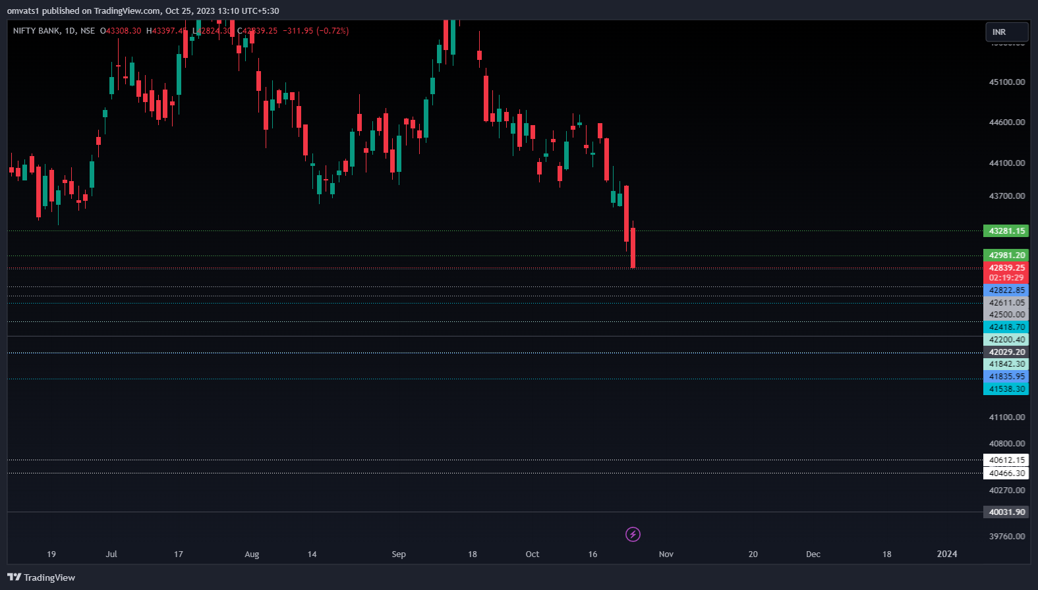Click the purple lightning event marker icon
The width and height of the screenshot is (1038, 590).
(633, 534)
